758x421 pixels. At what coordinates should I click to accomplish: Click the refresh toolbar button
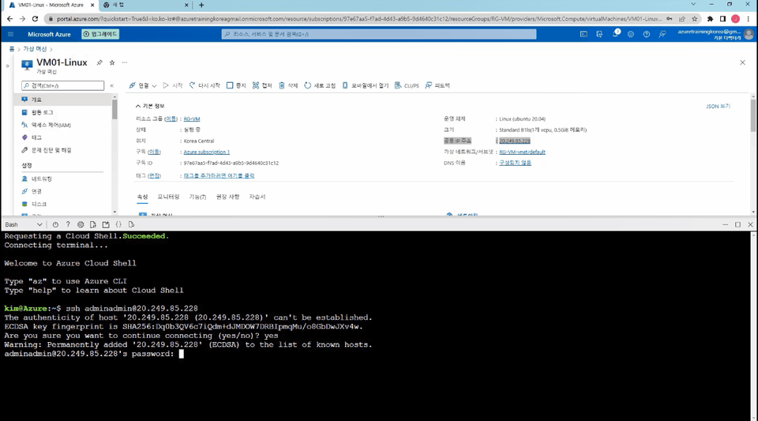[320, 85]
